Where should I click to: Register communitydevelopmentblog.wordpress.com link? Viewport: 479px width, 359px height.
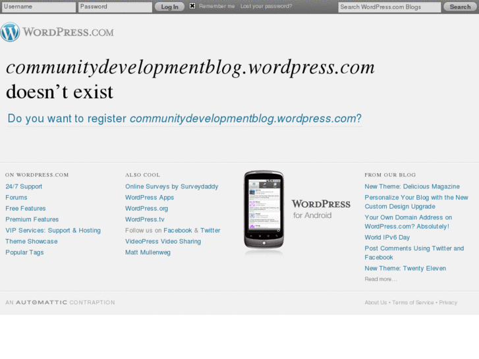[x=184, y=119]
